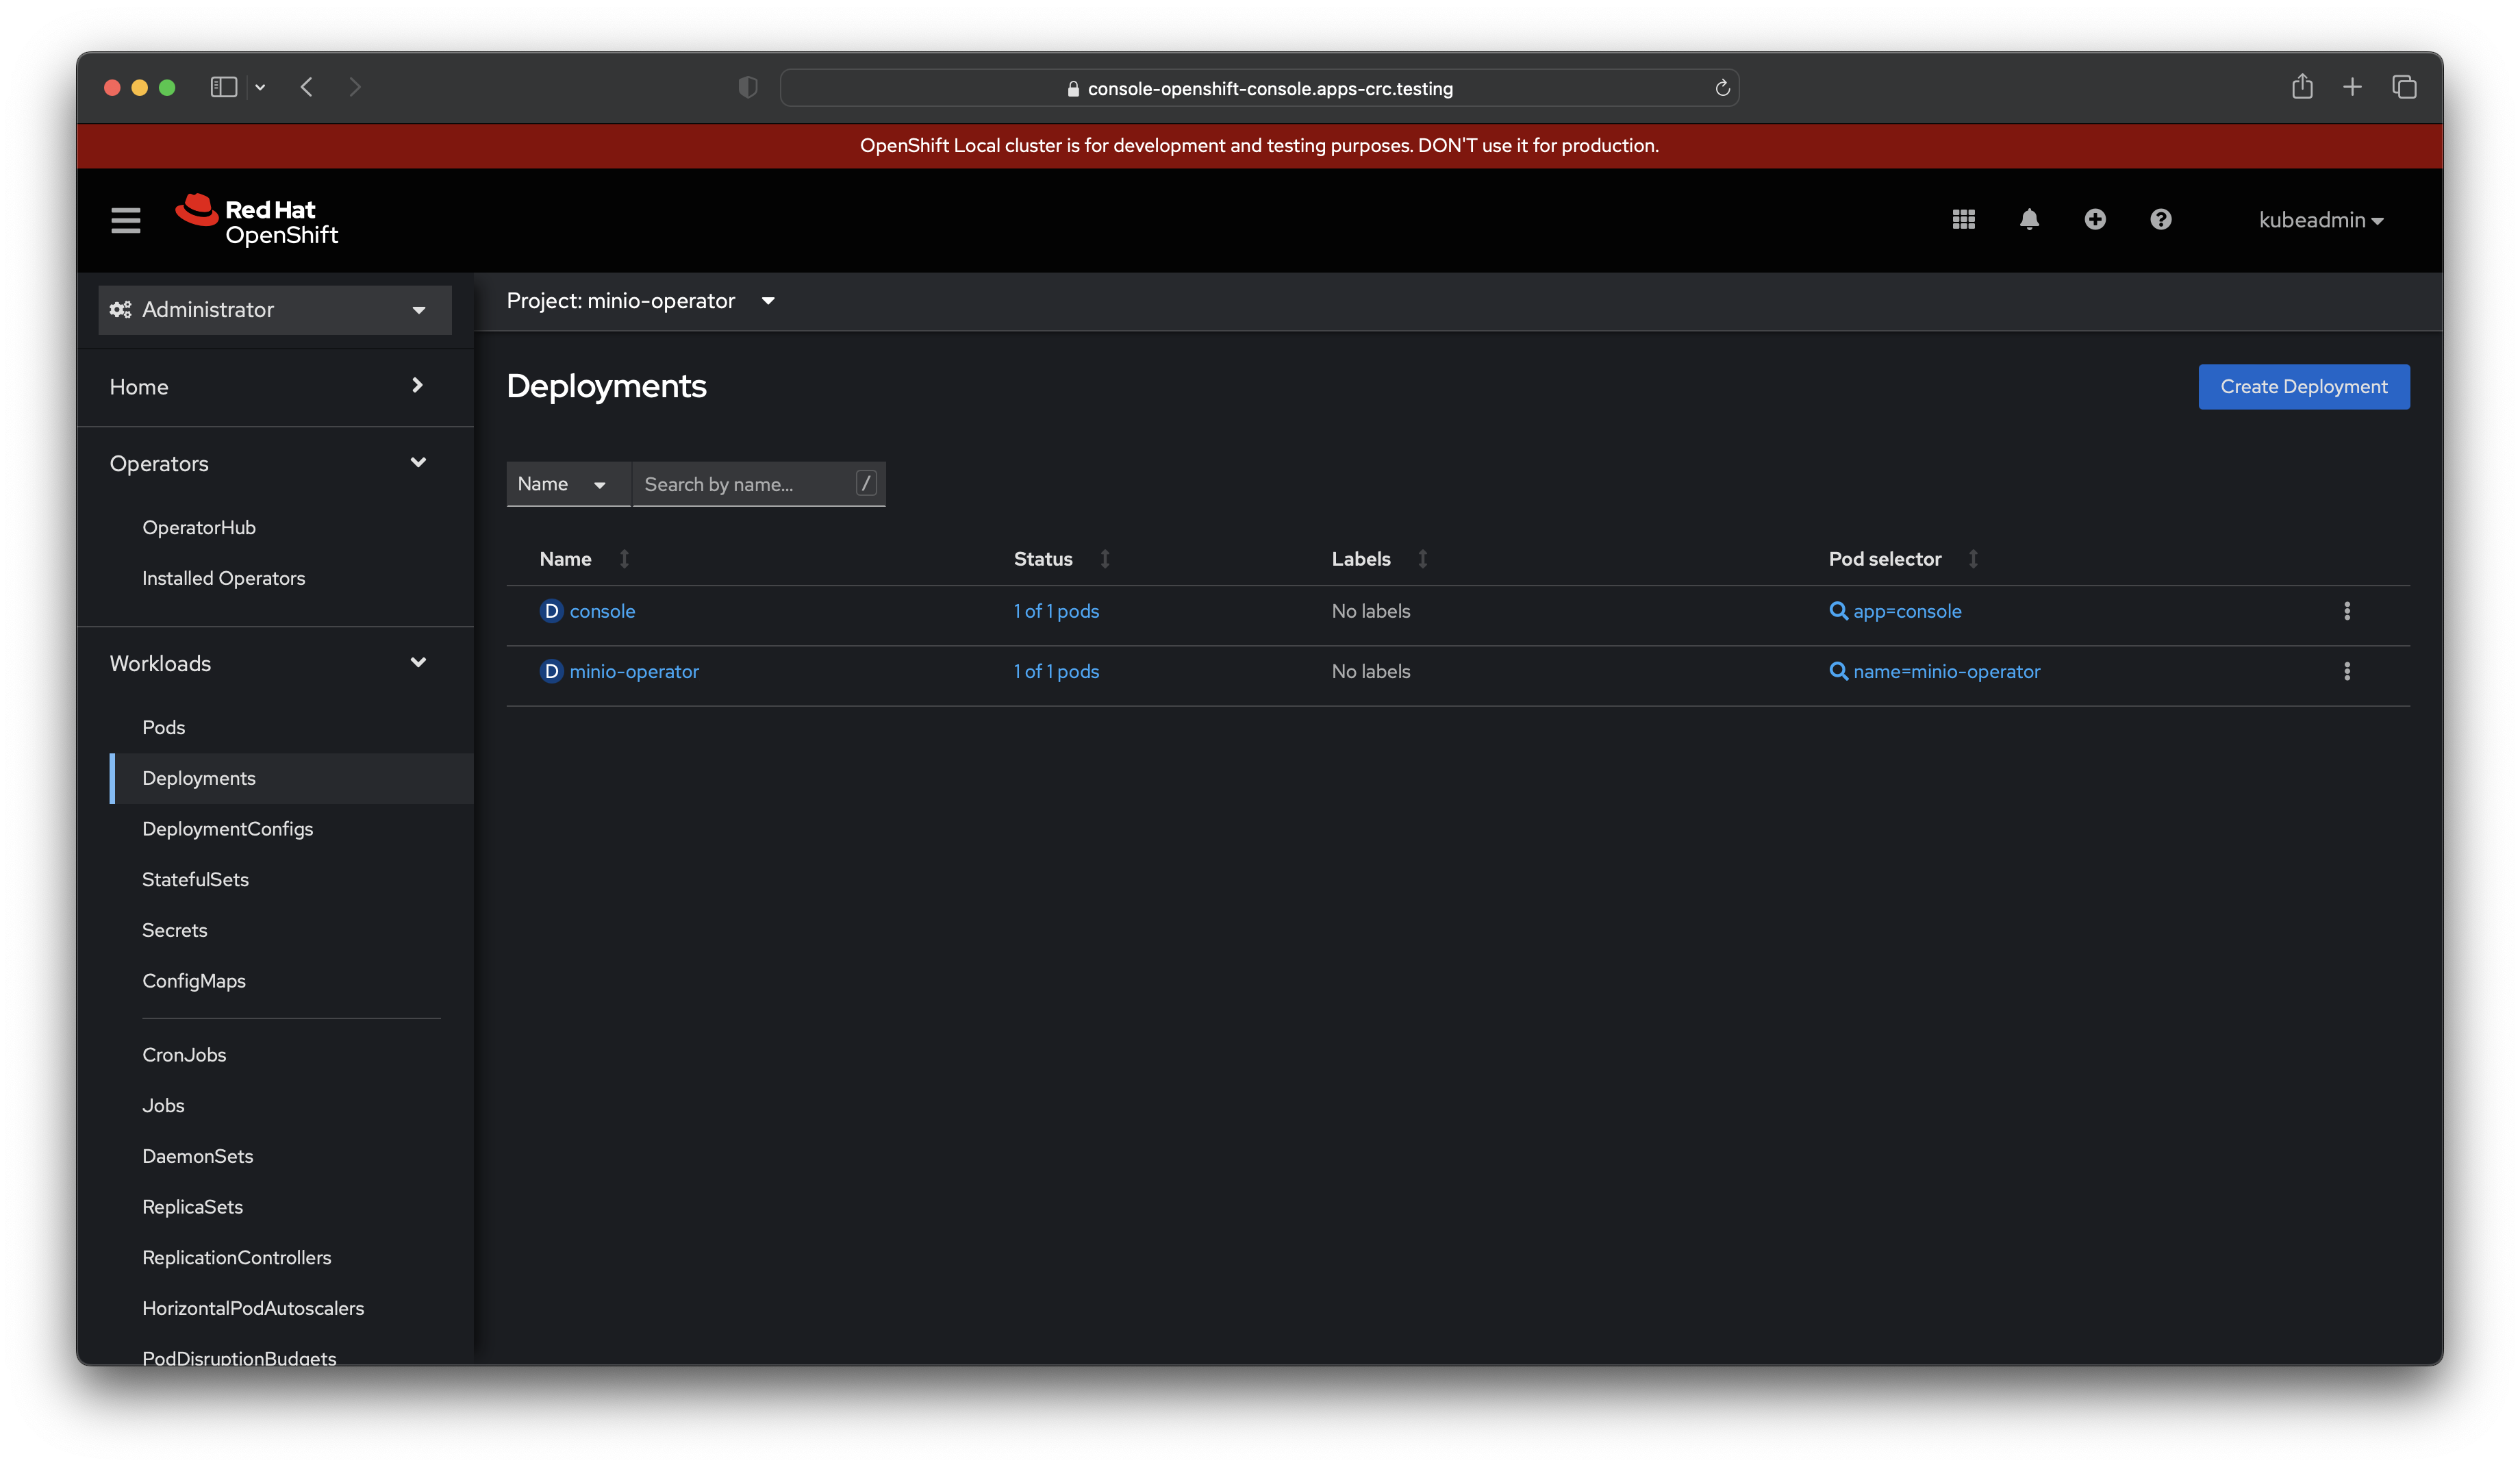Open the console deployment link
Viewport: 2520px width, 1467px height.
(x=602, y=611)
